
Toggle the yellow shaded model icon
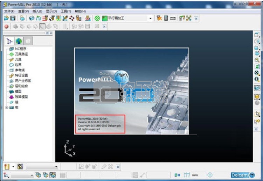(257, 97)
